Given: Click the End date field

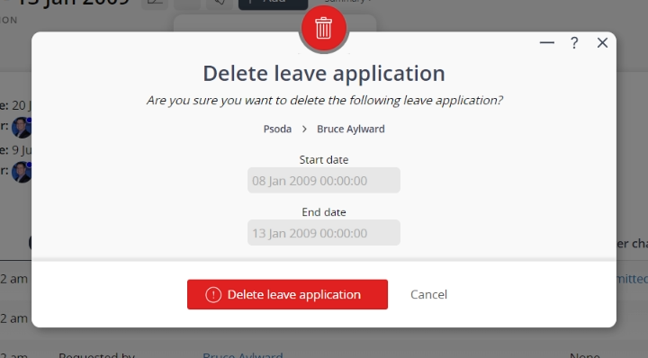Looking at the screenshot, I should [324, 233].
